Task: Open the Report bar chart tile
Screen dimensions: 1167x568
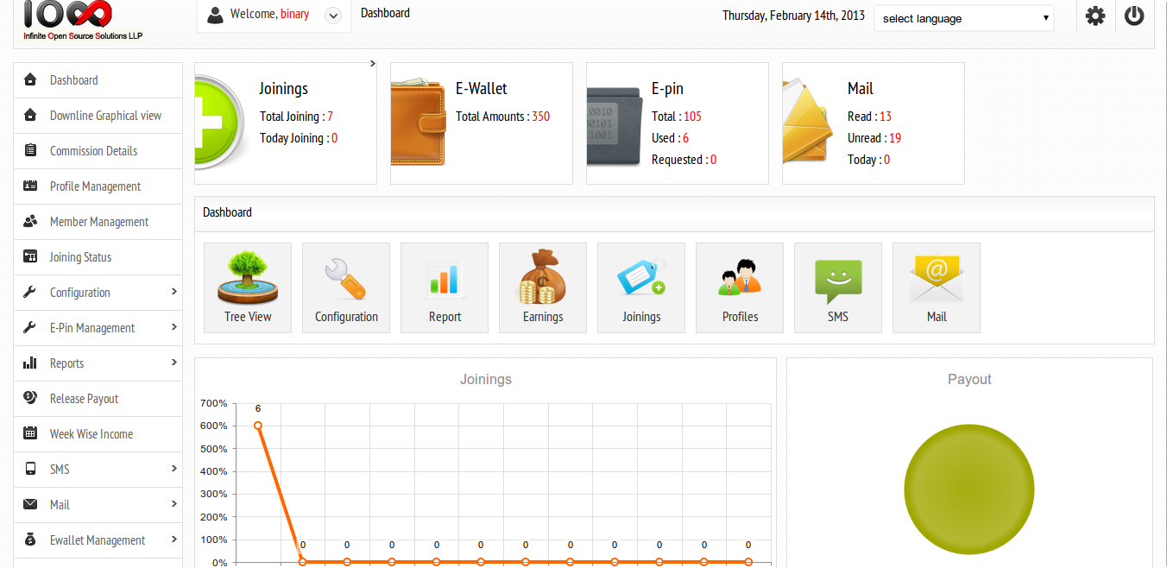Action: pos(445,287)
